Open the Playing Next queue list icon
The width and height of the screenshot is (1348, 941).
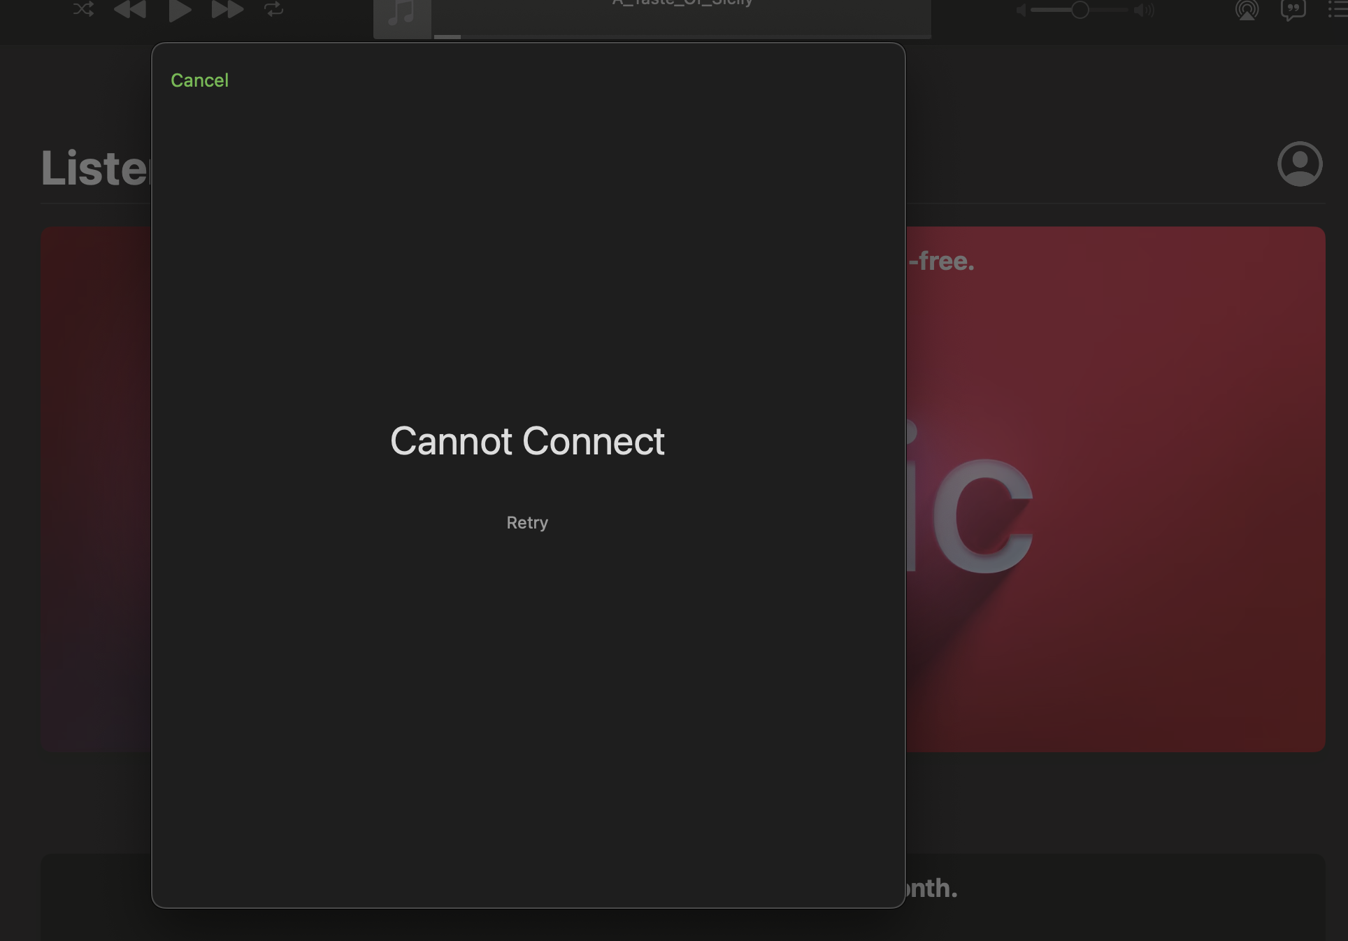[1338, 10]
